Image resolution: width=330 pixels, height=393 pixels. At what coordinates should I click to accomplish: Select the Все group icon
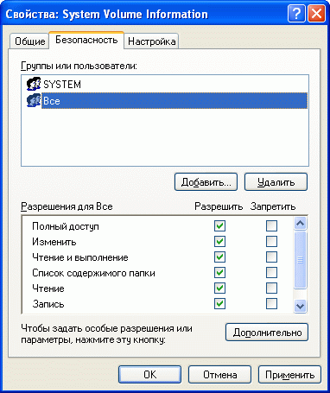34,100
